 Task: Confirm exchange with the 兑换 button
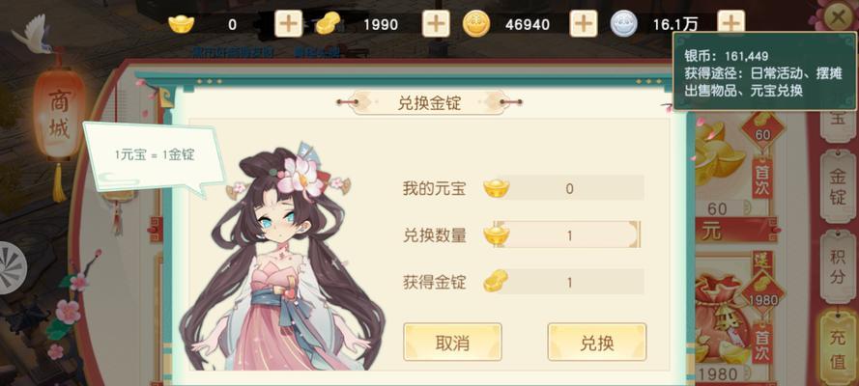click(597, 343)
